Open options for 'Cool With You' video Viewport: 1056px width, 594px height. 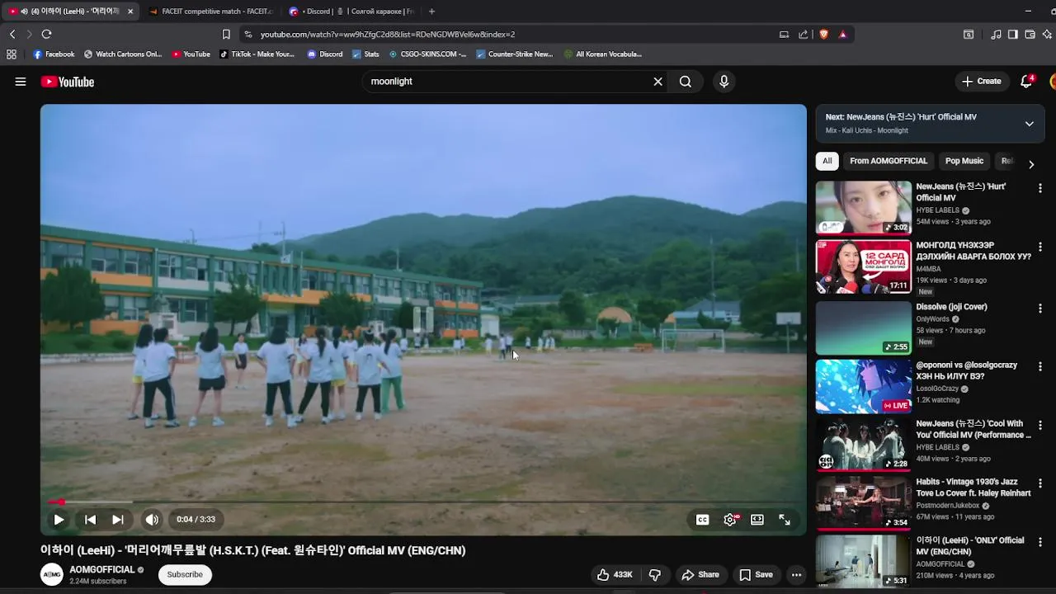coord(1039,425)
